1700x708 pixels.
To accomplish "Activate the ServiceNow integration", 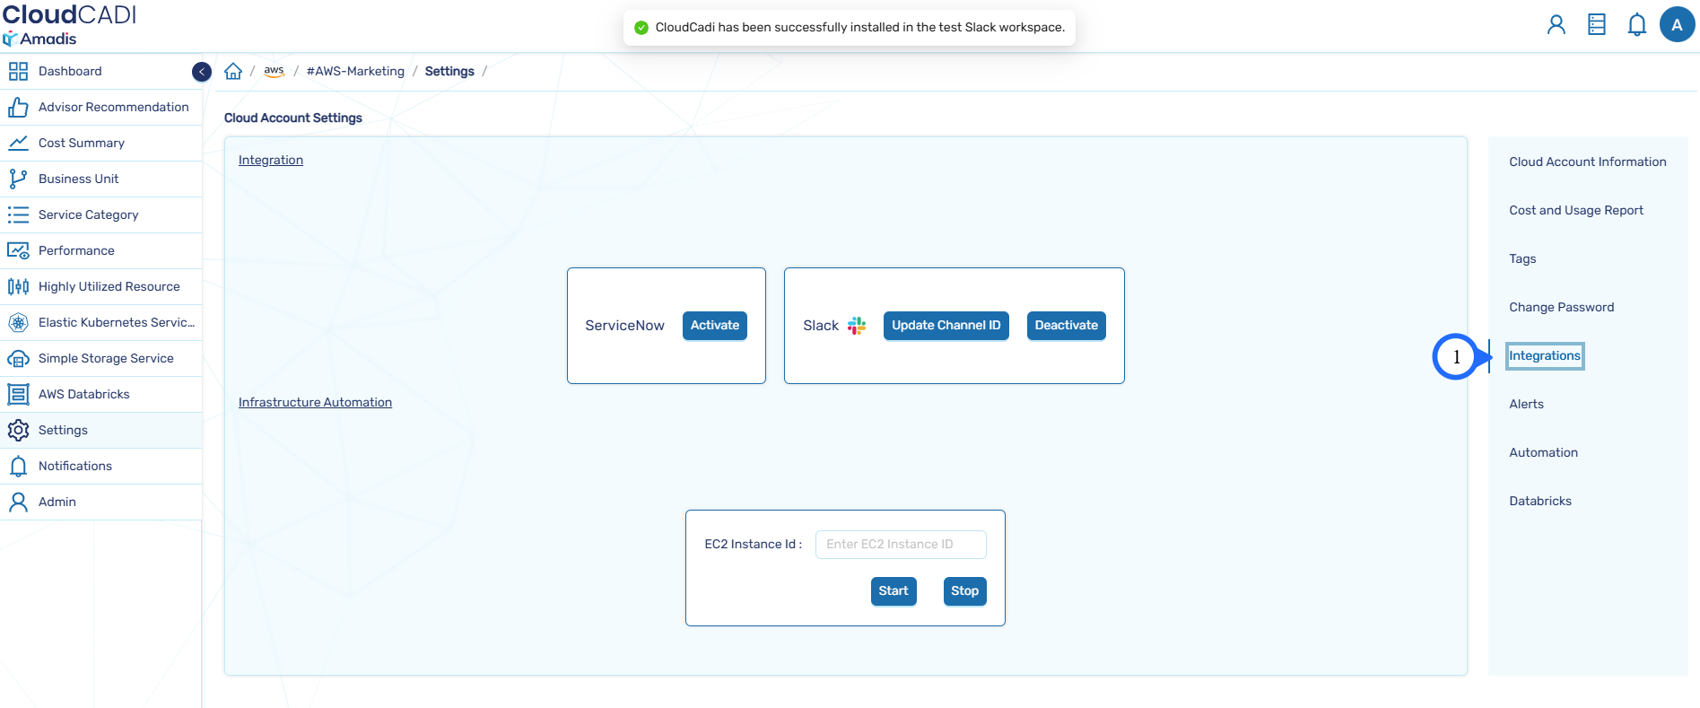I will point(714,325).
